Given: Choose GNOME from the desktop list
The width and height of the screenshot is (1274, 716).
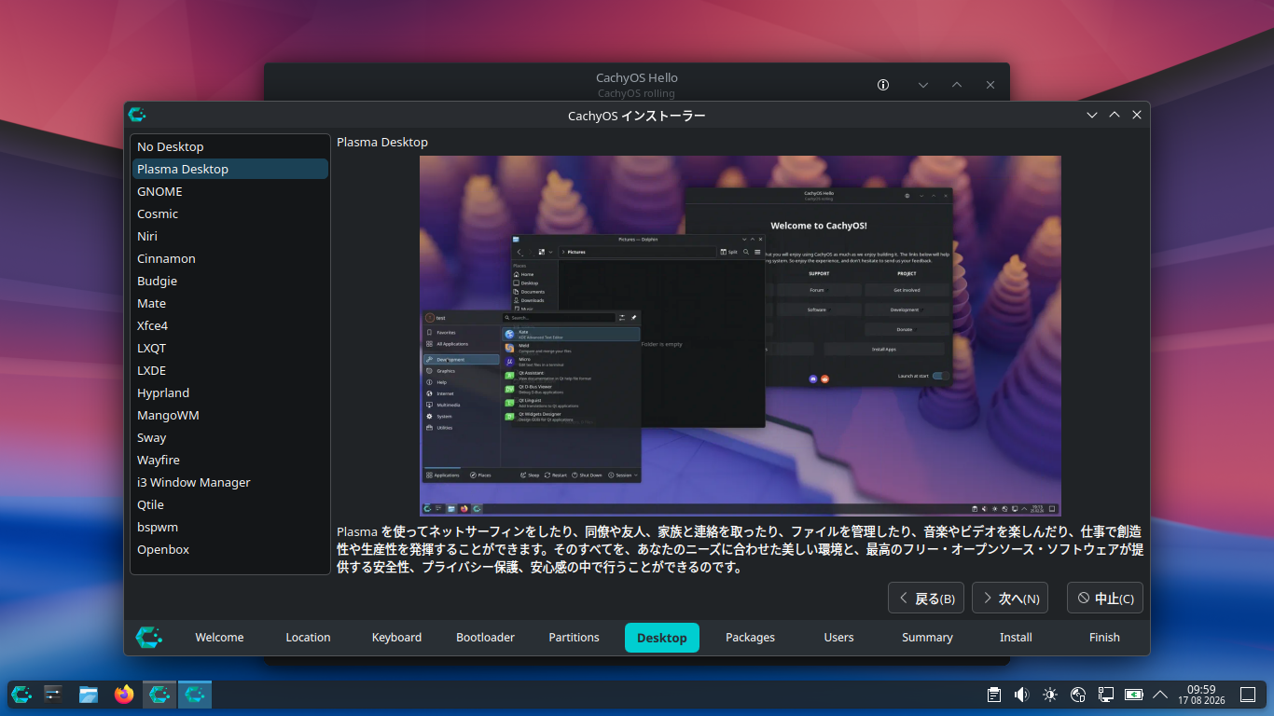Looking at the screenshot, I should [229, 191].
